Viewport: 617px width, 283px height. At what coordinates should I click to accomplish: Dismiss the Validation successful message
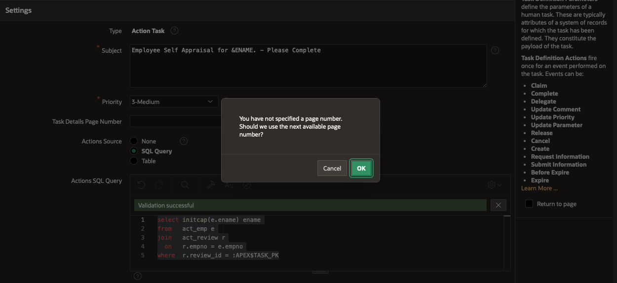pyautogui.click(x=498, y=205)
